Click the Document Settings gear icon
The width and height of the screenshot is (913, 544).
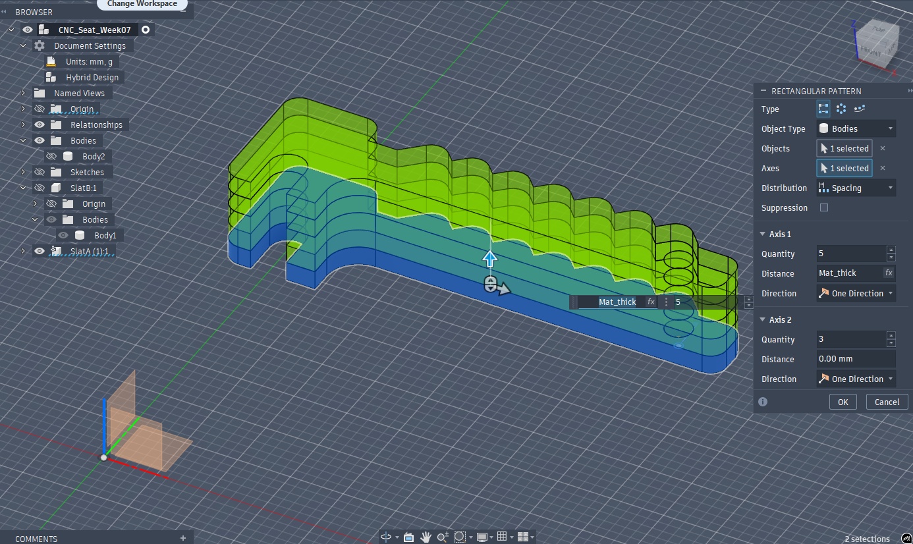click(40, 45)
